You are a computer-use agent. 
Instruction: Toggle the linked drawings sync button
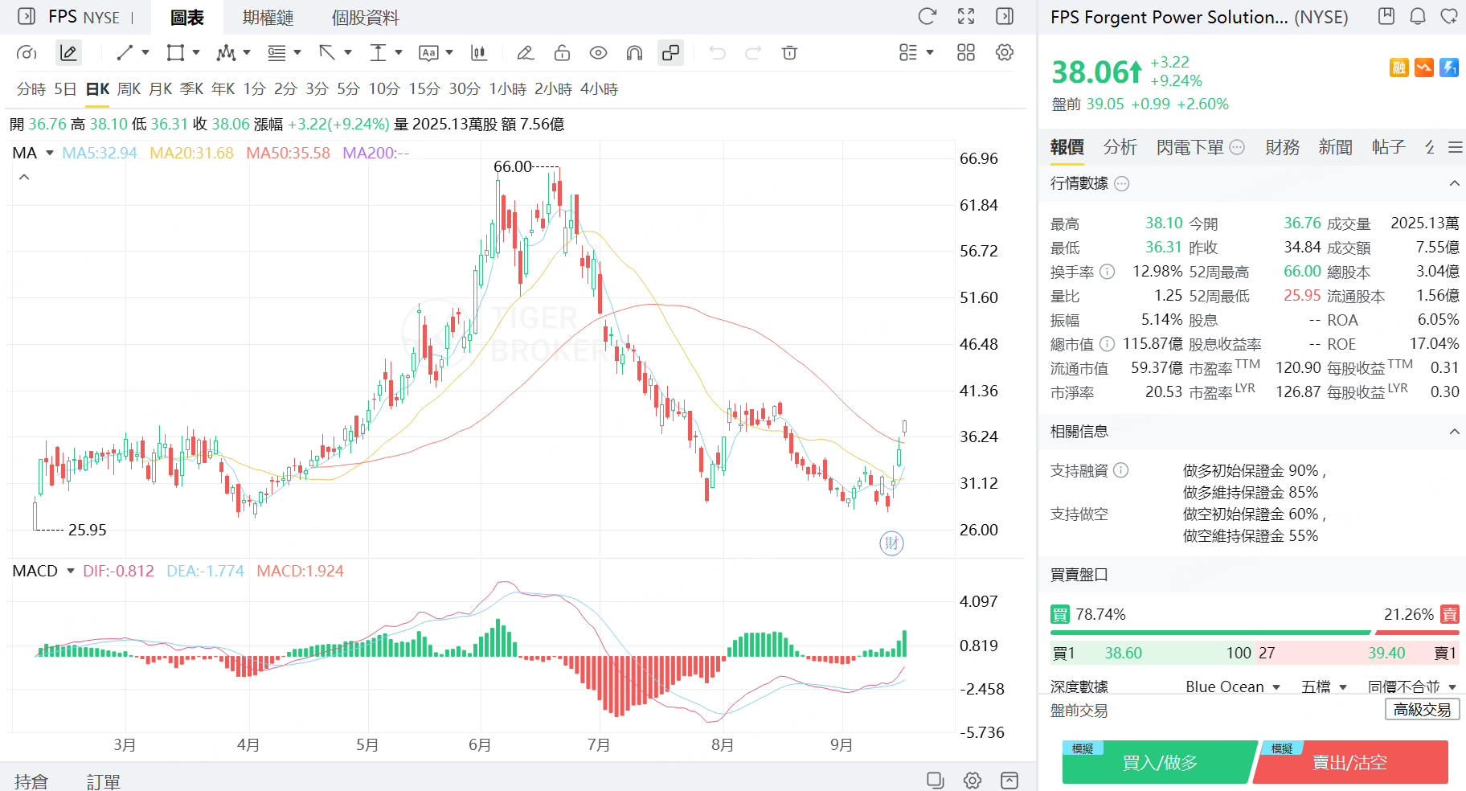tap(670, 53)
